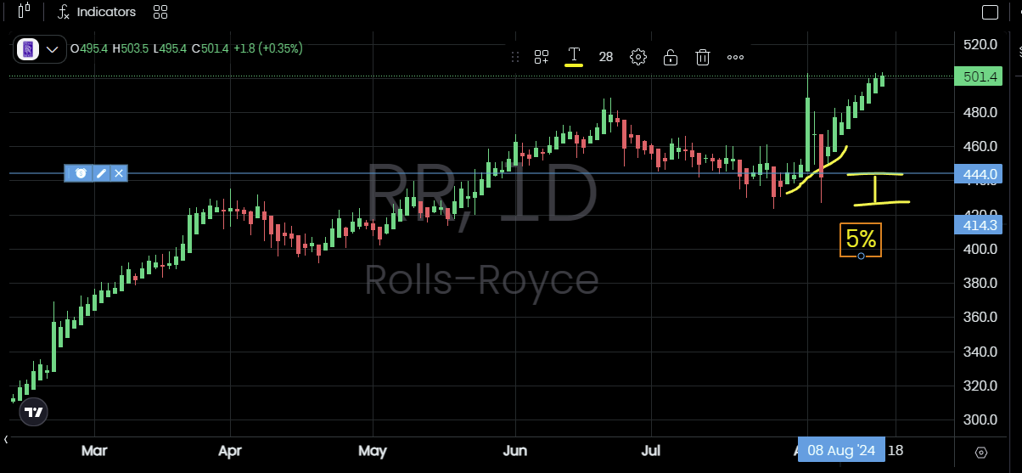This screenshot has height=473, width=1022.
Task: Expand the Rolls-Royce symbol dropdown
Action: (52, 49)
